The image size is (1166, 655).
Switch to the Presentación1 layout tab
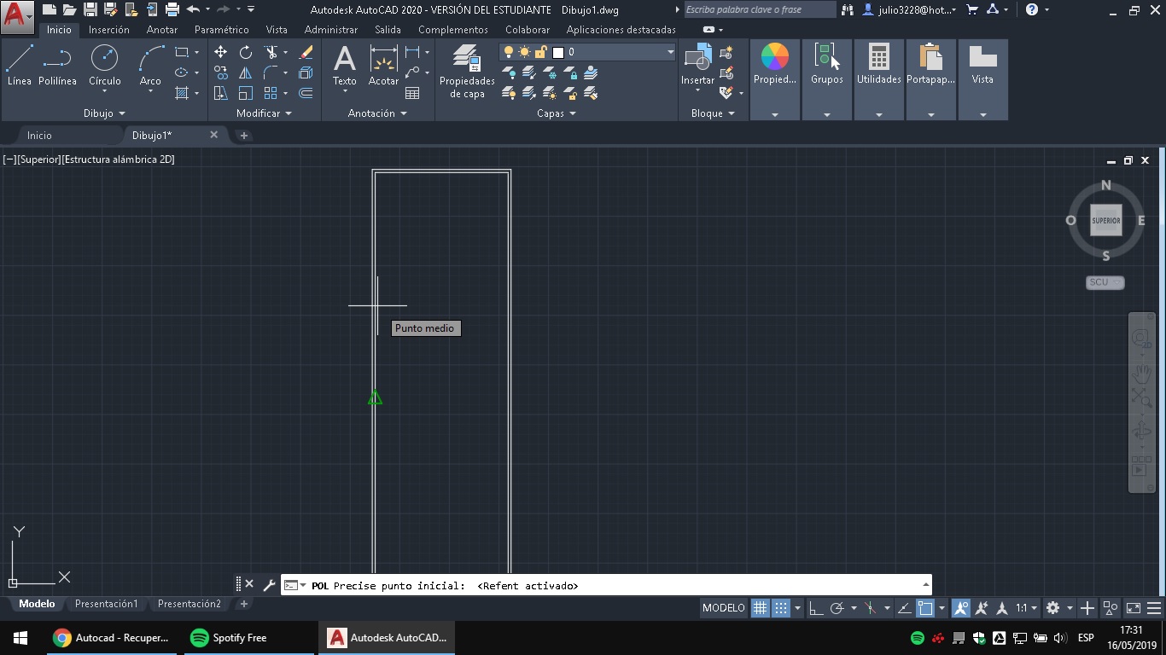click(107, 604)
